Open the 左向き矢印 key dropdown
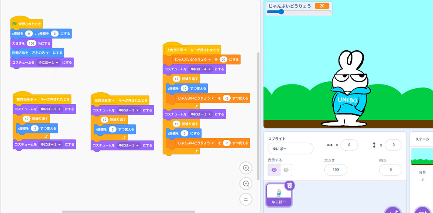This screenshot has width=433, height=213. (x=27, y=99)
